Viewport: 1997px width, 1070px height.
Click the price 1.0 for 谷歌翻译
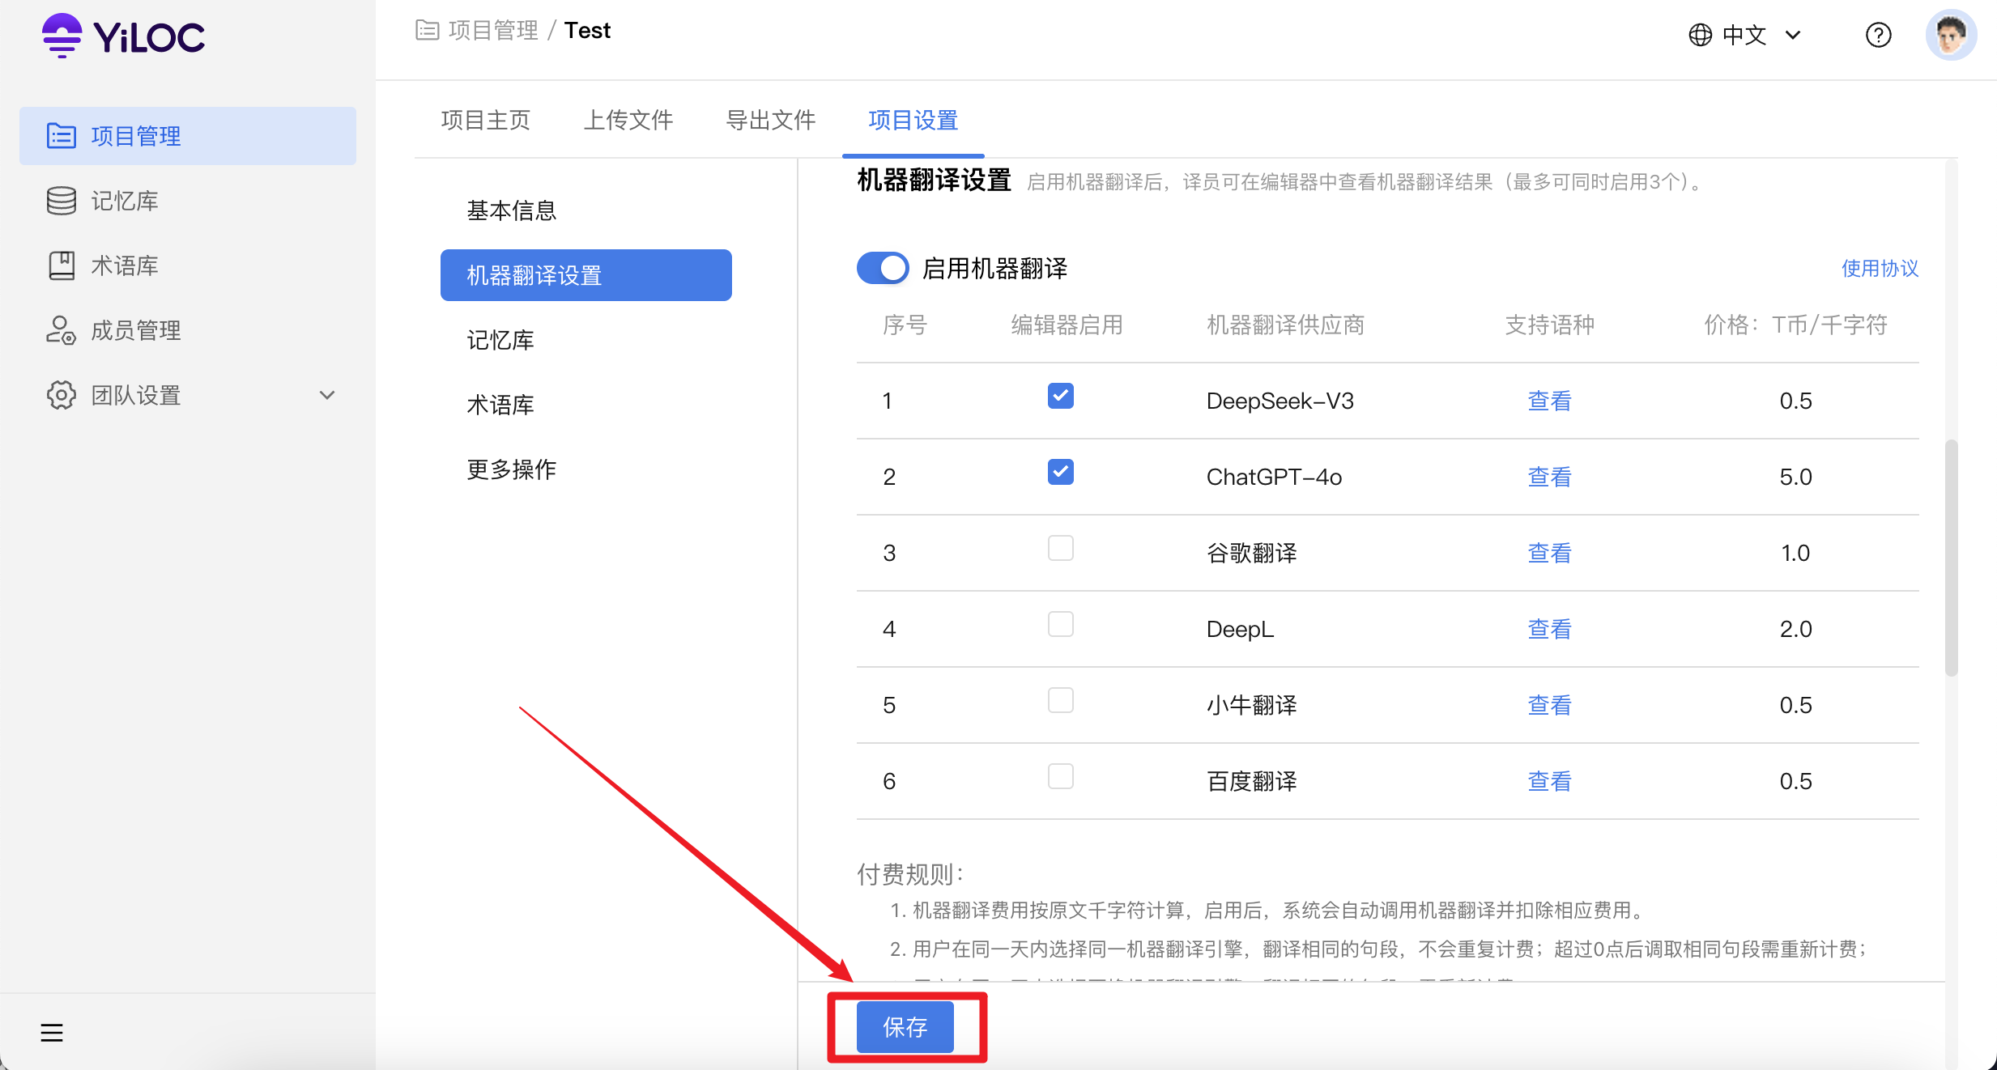[x=1795, y=553]
